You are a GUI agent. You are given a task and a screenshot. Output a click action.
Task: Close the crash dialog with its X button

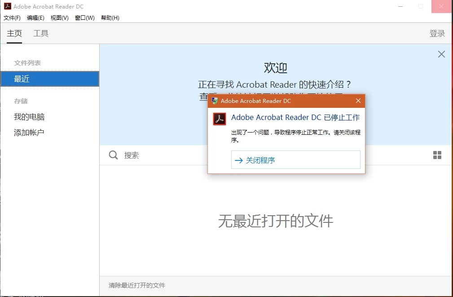pyautogui.click(x=358, y=101)
